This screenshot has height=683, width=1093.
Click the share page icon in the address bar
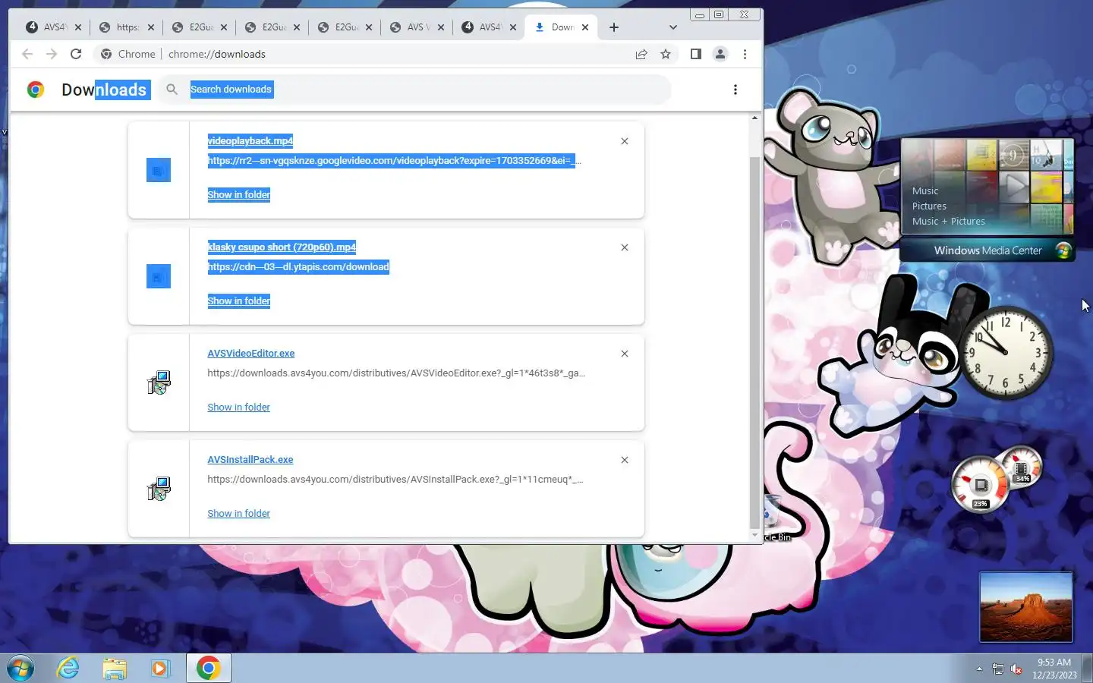point(641,54)
